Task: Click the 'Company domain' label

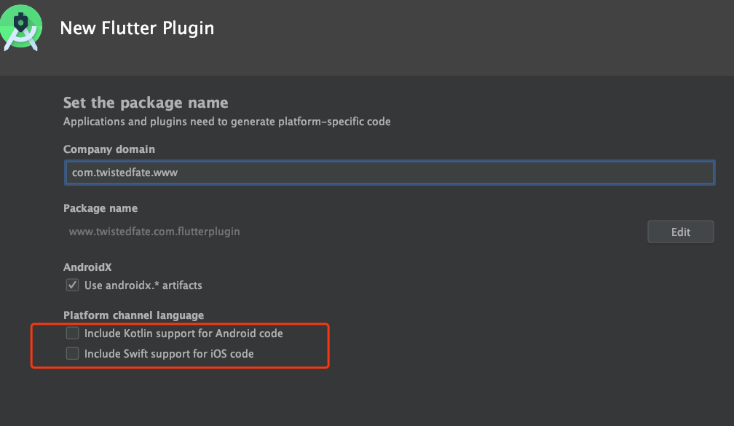Action: [109, 149]
